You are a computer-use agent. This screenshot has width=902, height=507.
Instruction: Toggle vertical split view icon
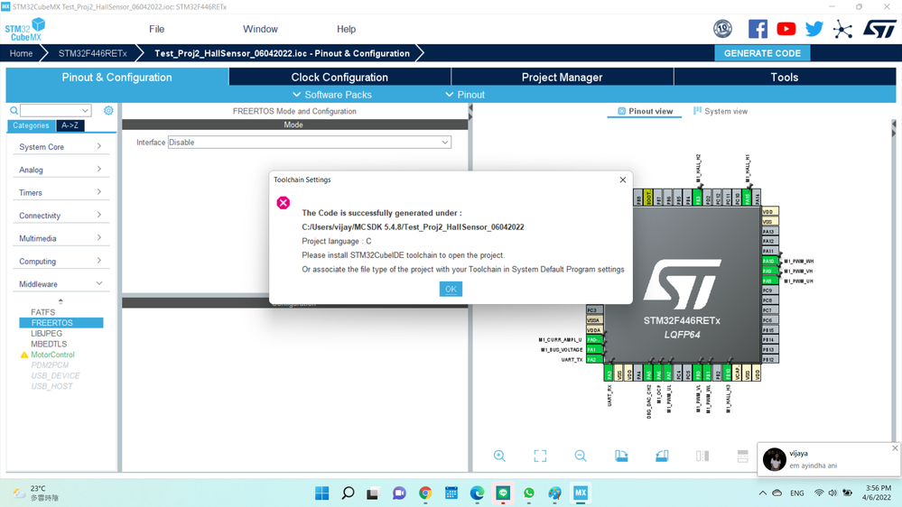702,456
